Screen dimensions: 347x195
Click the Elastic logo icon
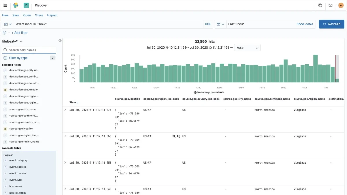(x=16, y=5)
